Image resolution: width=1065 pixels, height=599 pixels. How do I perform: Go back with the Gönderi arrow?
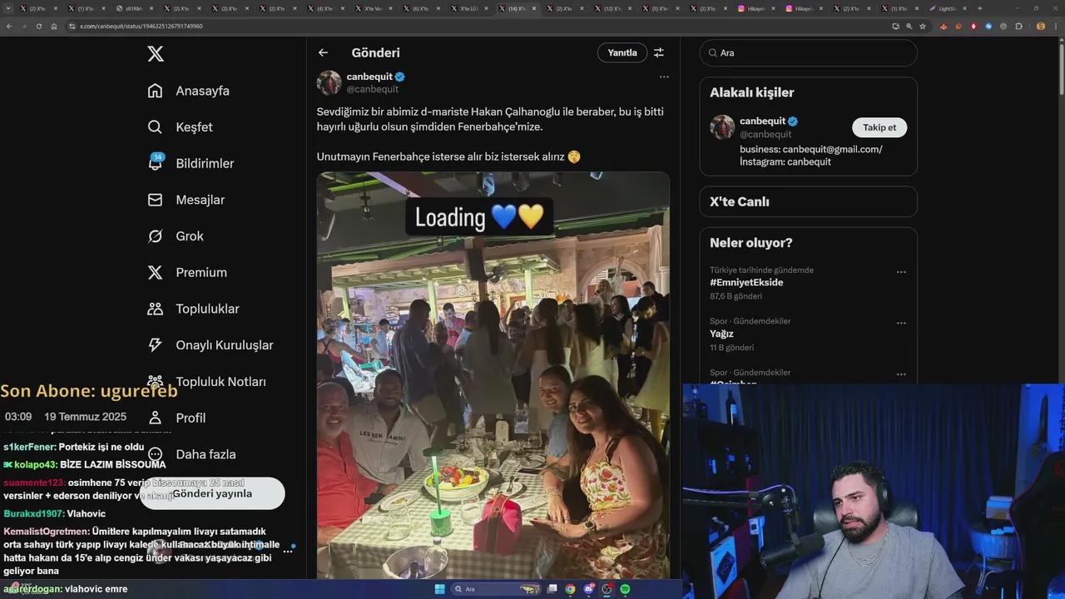(323, 52)
